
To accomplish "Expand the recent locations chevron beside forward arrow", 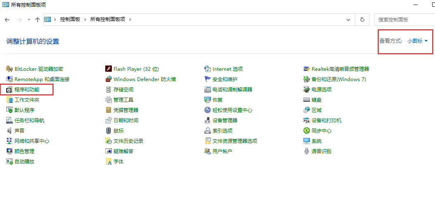I will (x=29, y=19).
